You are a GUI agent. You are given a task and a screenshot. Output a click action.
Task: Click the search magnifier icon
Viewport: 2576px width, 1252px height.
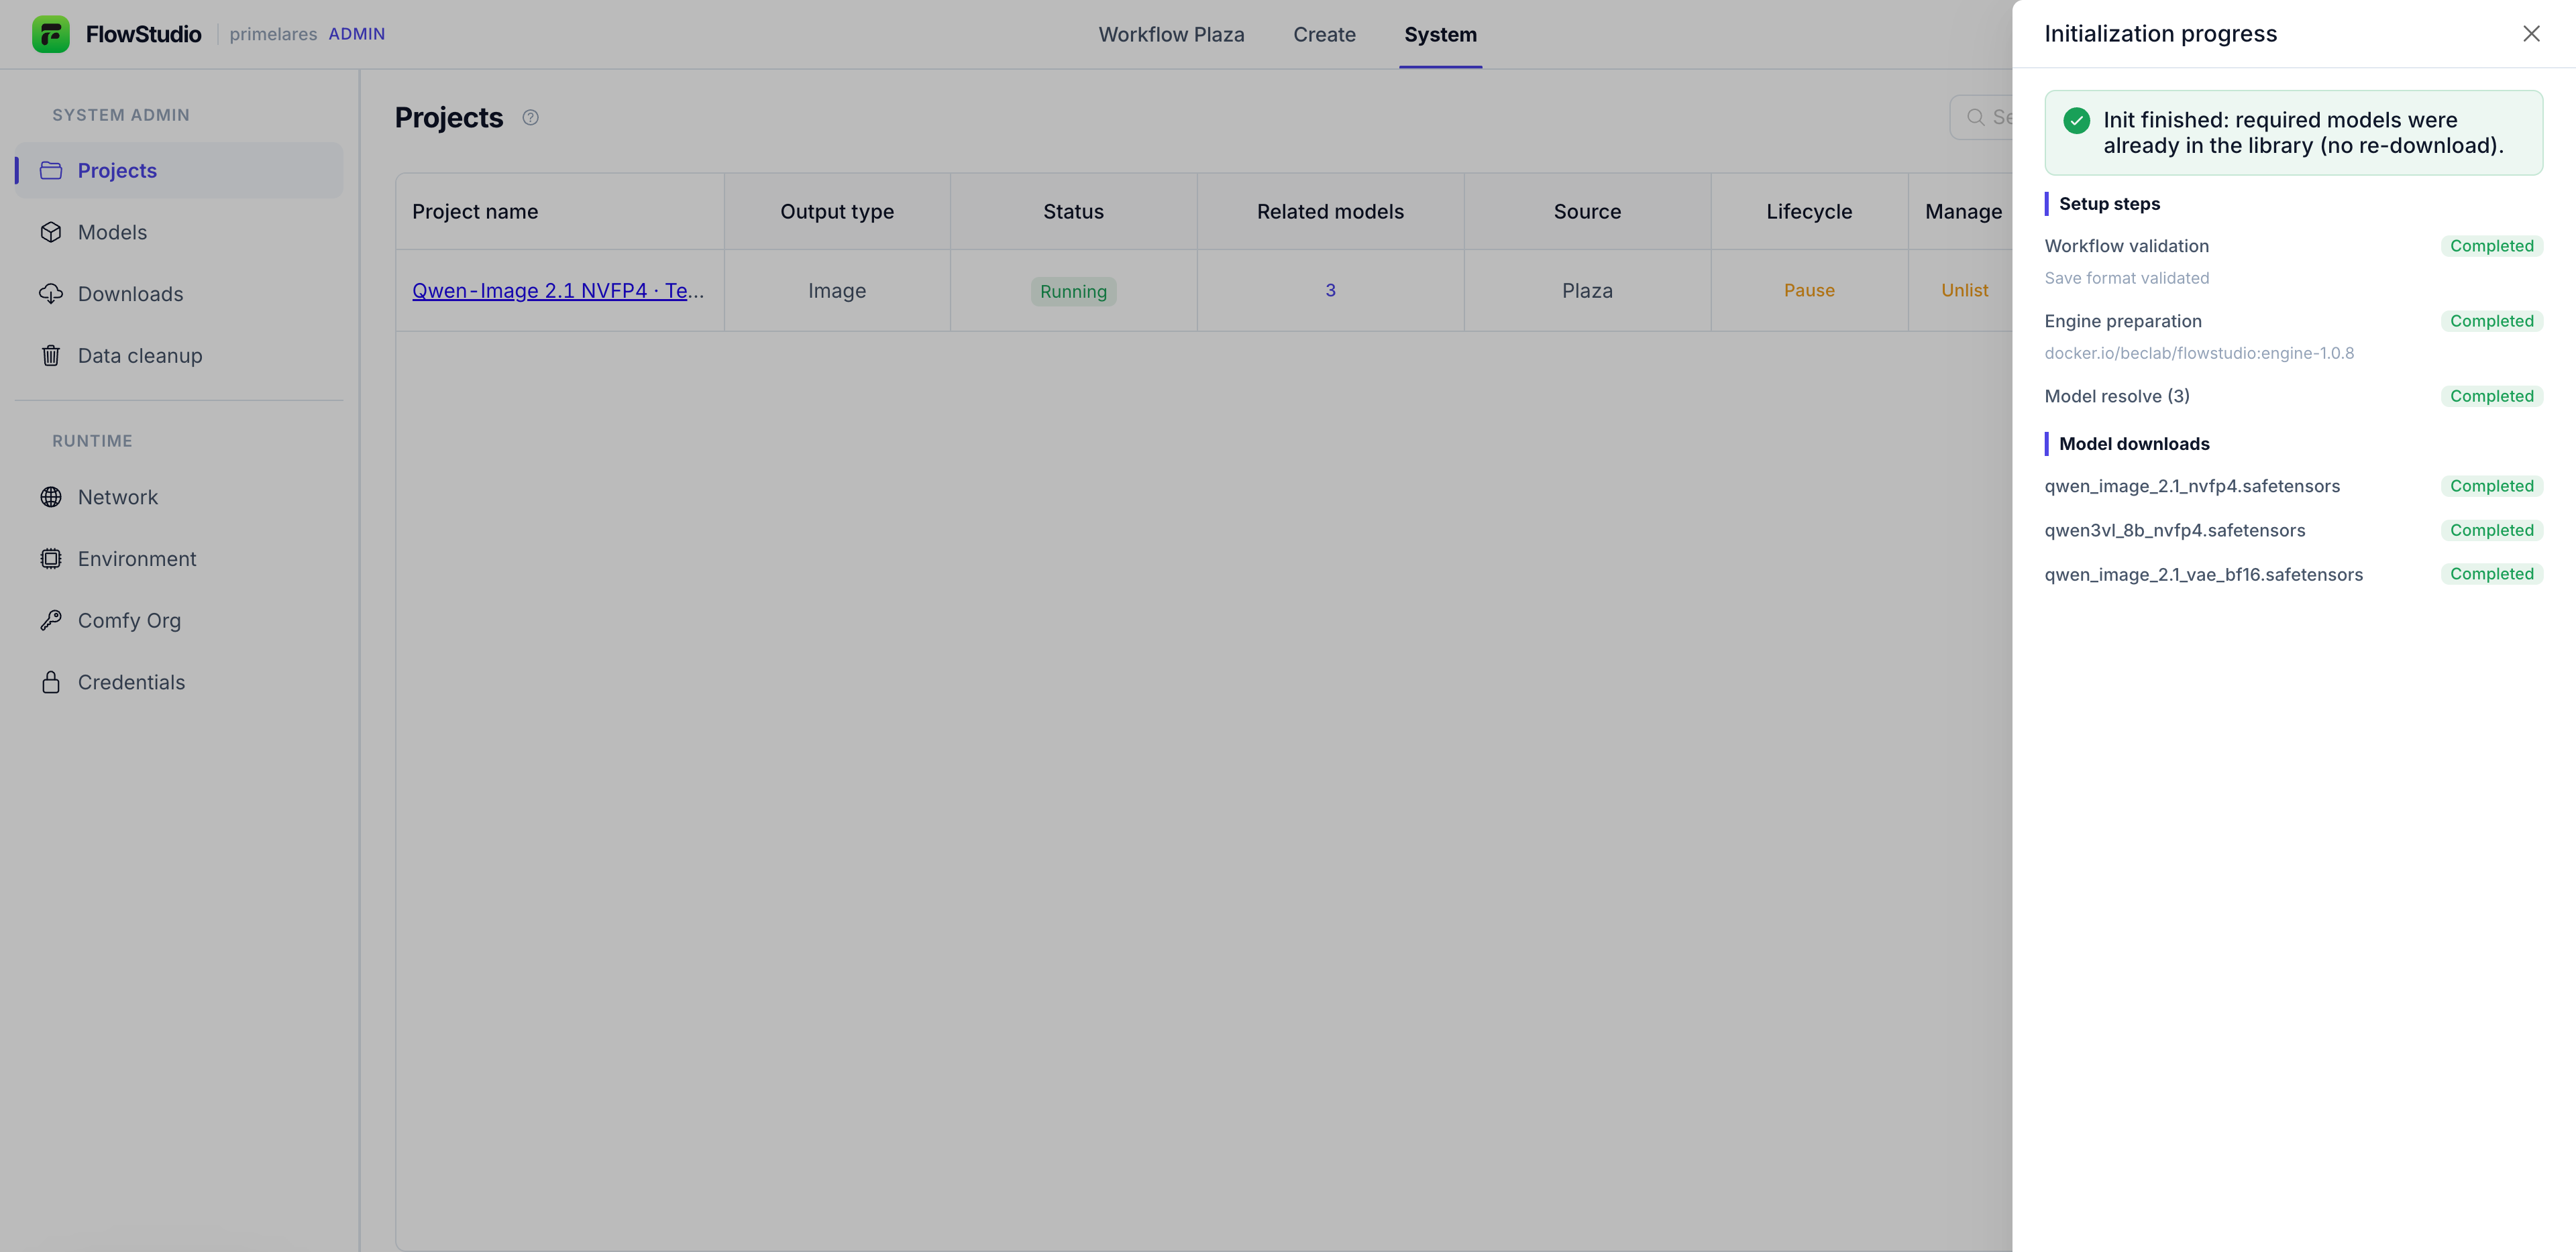1975,117
